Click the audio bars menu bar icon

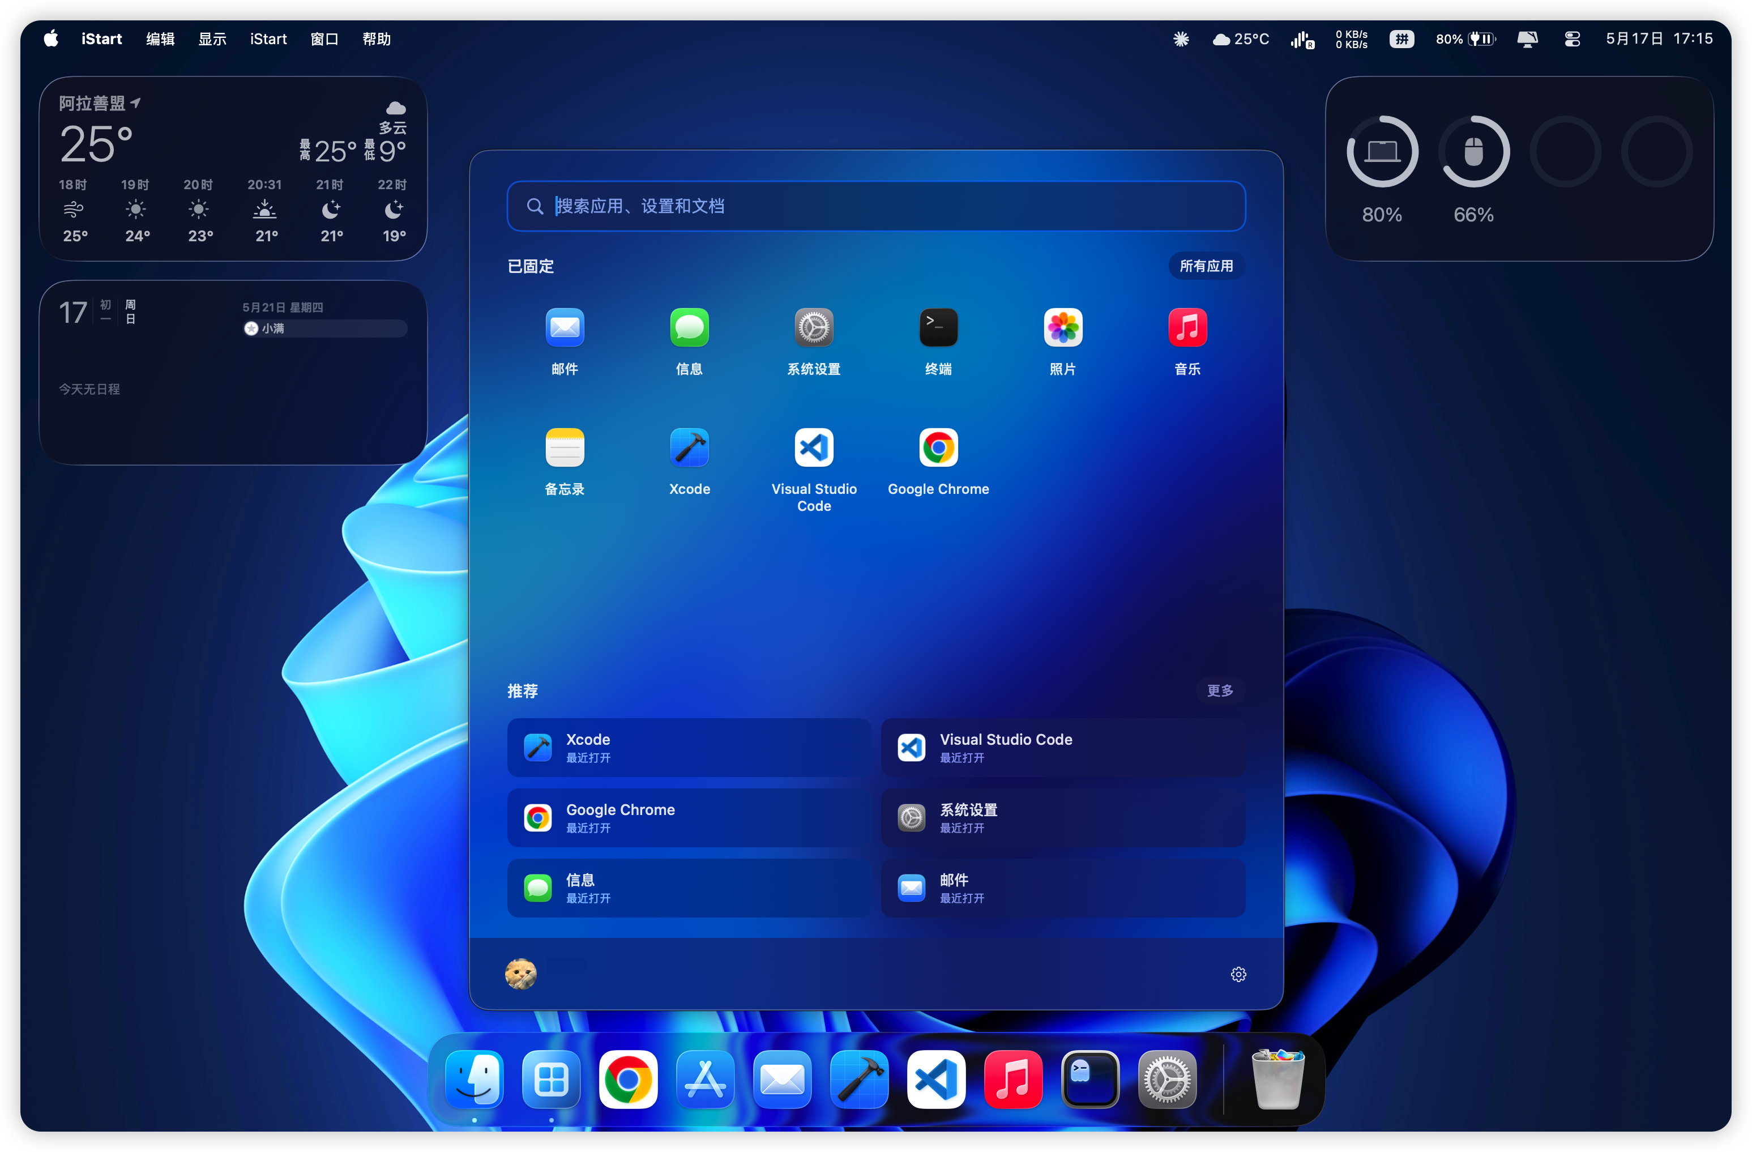[1302, 40]
